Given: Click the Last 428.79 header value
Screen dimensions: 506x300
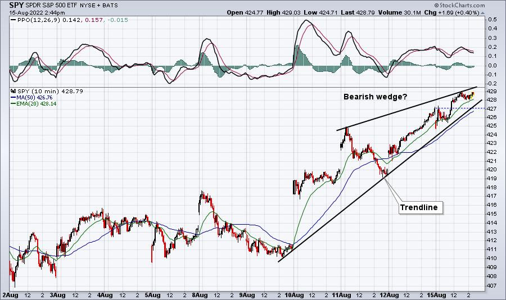Looking at the screenshot, I should pos(358,12).
